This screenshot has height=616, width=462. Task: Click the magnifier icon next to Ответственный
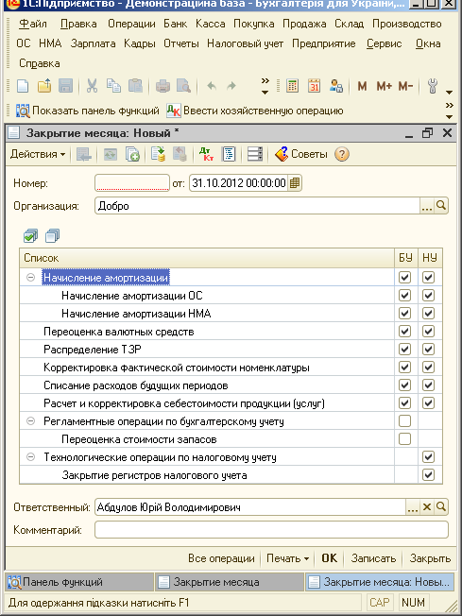click(441, 507)
